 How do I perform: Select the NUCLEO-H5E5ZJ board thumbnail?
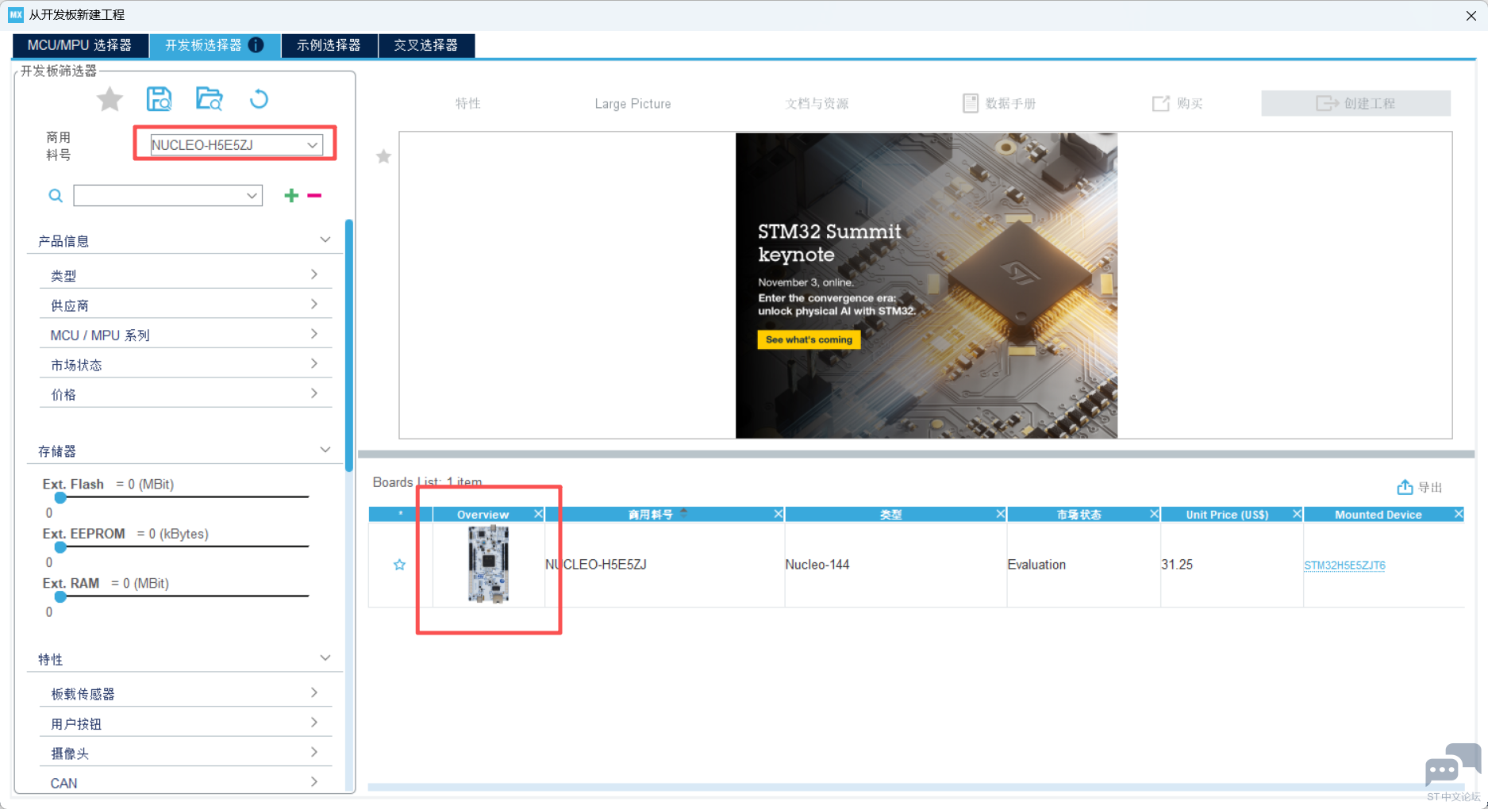pos(488,565)
